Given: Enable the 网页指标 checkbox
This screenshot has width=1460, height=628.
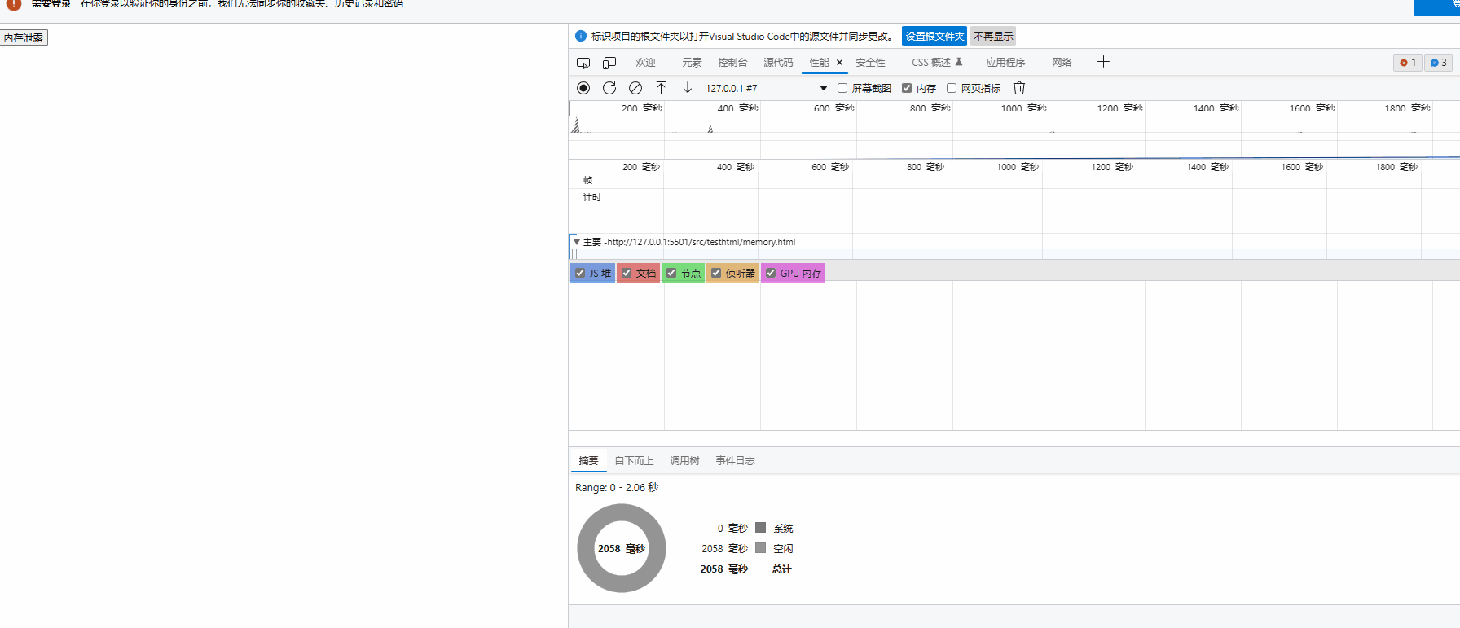Looking at the screenshot, I should tap(952, 88).
